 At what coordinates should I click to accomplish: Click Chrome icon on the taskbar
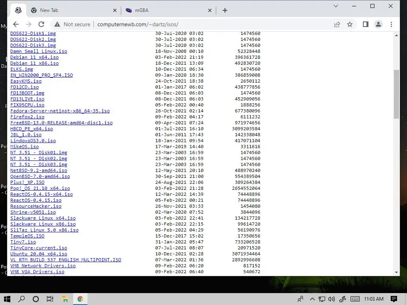click(x=80, y=299)
